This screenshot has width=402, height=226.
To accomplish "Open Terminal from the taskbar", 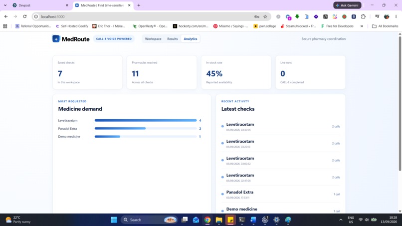I will [x=242, y=220].
